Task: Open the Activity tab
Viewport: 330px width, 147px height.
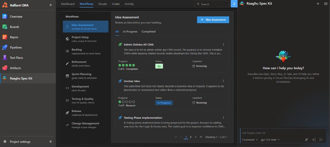Action: point(129,4)
